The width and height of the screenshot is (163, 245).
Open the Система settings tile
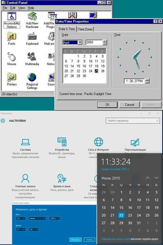tap(25, 148)
